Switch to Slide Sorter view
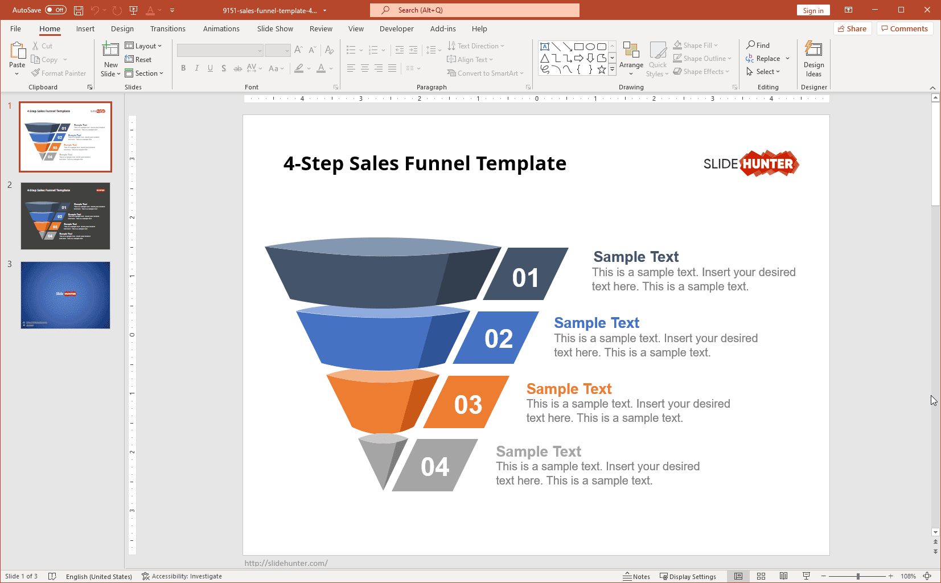 pos(761,576)
